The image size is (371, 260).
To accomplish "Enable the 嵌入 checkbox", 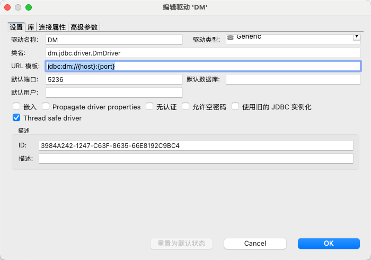I will (16, 106).
